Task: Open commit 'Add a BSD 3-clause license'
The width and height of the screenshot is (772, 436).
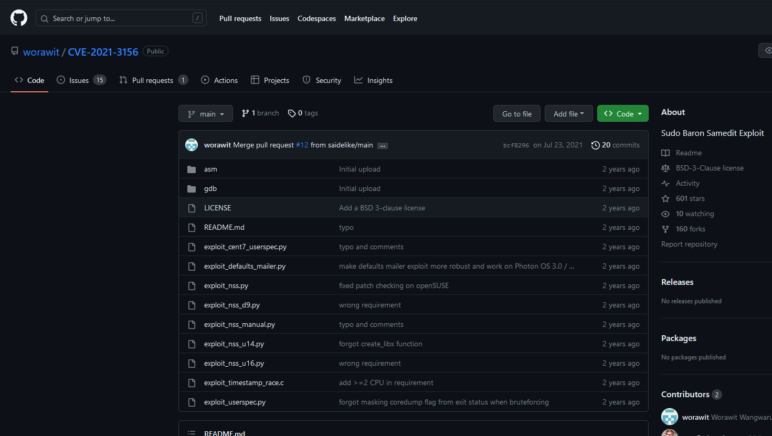Action: pos(382,208)
